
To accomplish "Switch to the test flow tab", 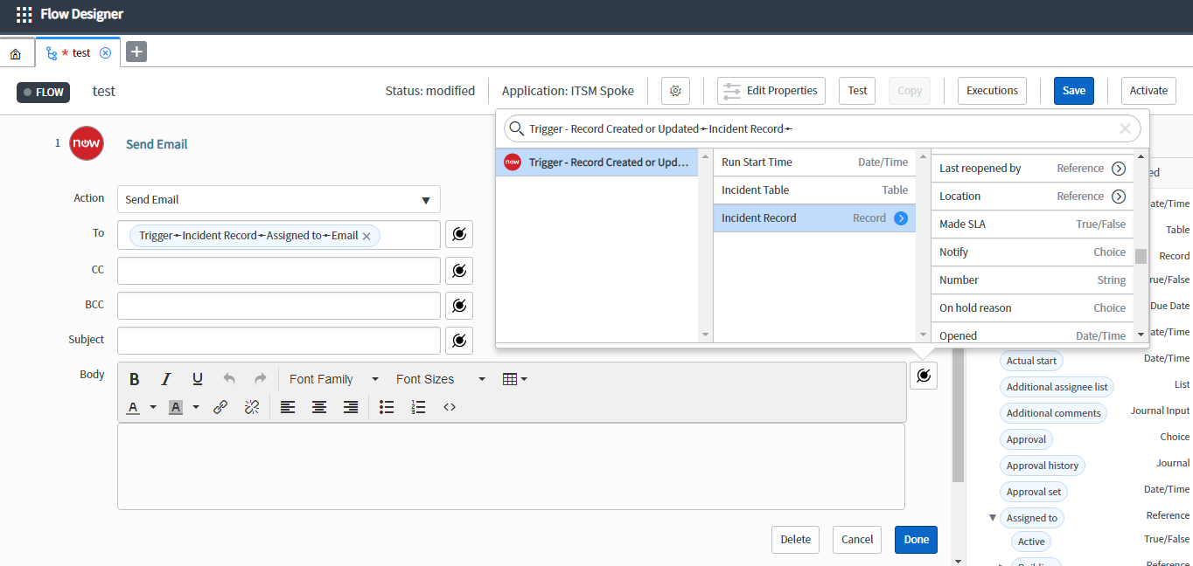I will [x=80, y=52].
